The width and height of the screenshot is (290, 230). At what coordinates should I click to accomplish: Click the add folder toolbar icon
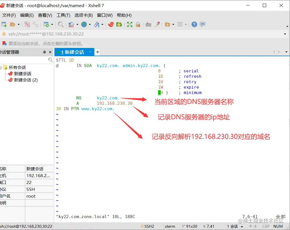pyautogui.click(x=167, y=24)
